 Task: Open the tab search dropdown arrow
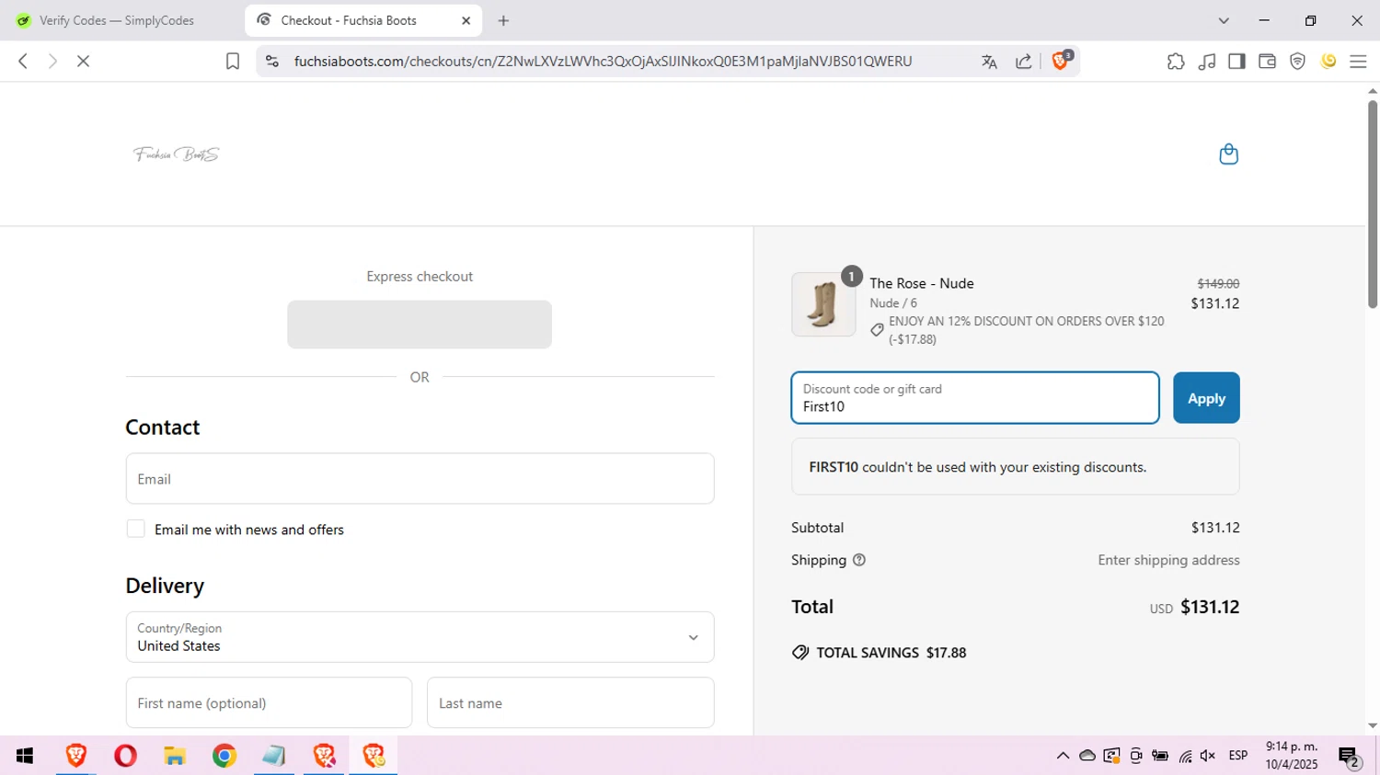pos(1224,20)
